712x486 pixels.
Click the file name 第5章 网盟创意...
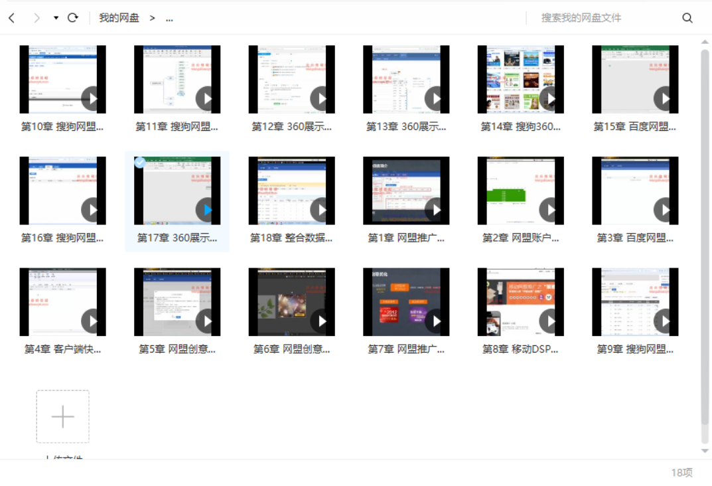[x=177, y=349]
